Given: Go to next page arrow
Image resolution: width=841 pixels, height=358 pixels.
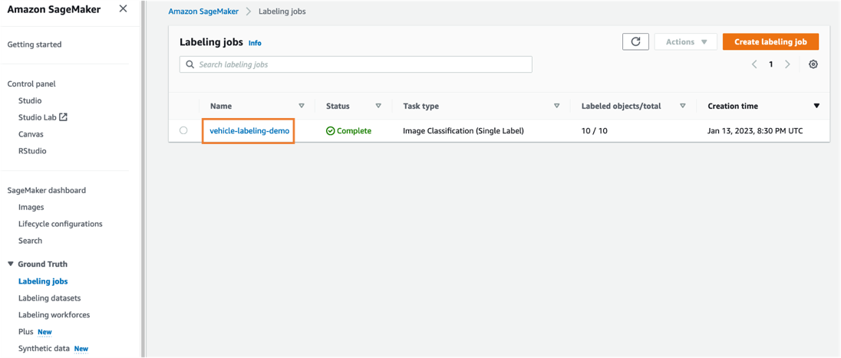Looking at the screenshot, I should coord(787,64).
